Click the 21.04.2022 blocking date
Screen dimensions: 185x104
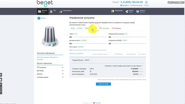pos(93,74)
